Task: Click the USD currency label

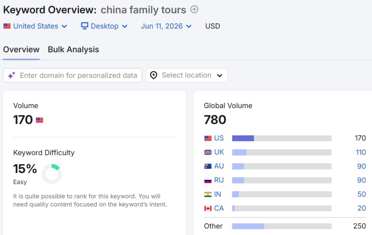Action: [x=213, y=26]
